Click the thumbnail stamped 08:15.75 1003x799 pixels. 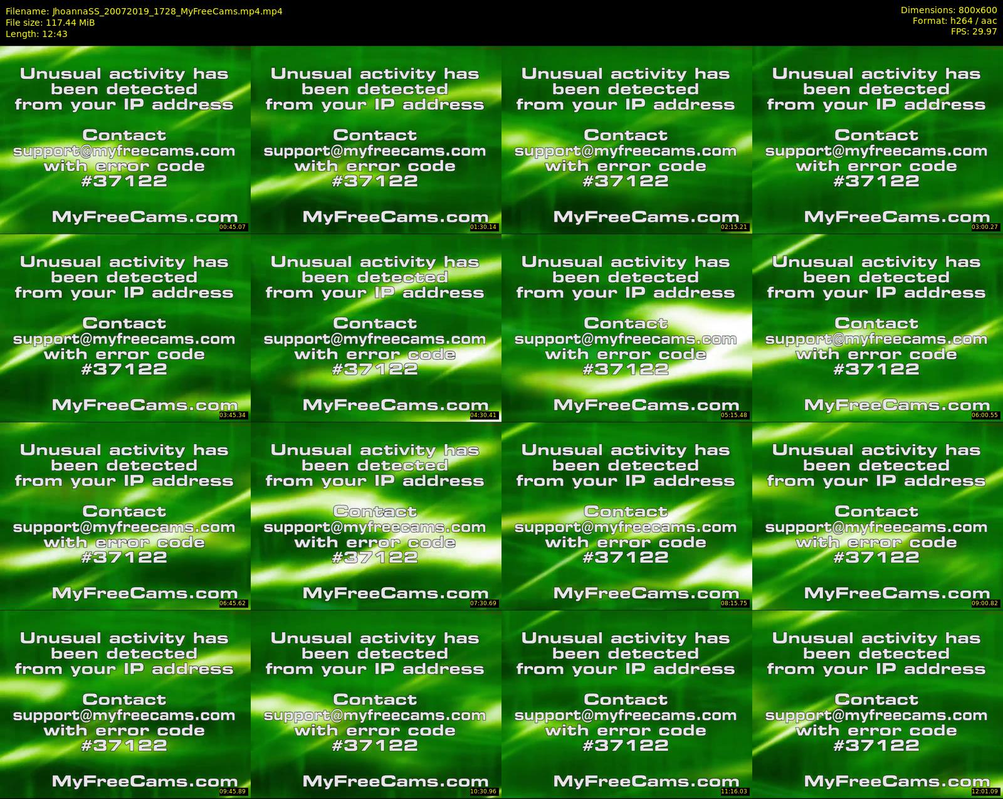pyautogui.click(x=627, y=516)
